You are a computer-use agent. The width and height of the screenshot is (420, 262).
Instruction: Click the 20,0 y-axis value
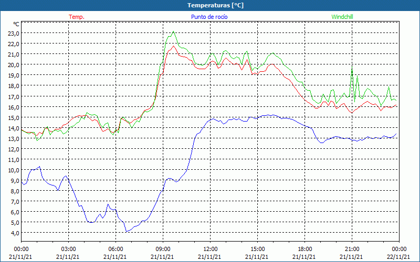click(x=14, y=65)
